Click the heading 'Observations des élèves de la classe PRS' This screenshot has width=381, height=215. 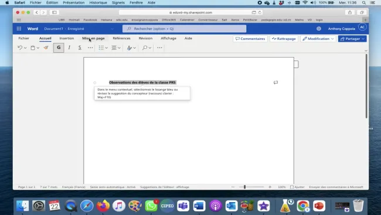click(x=142, y=83)
